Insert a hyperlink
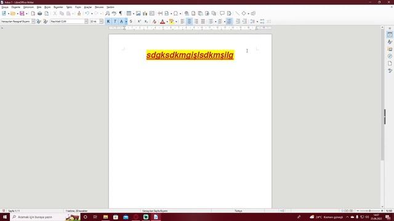This screenshot has width=394, height=221. pos(187,14)
